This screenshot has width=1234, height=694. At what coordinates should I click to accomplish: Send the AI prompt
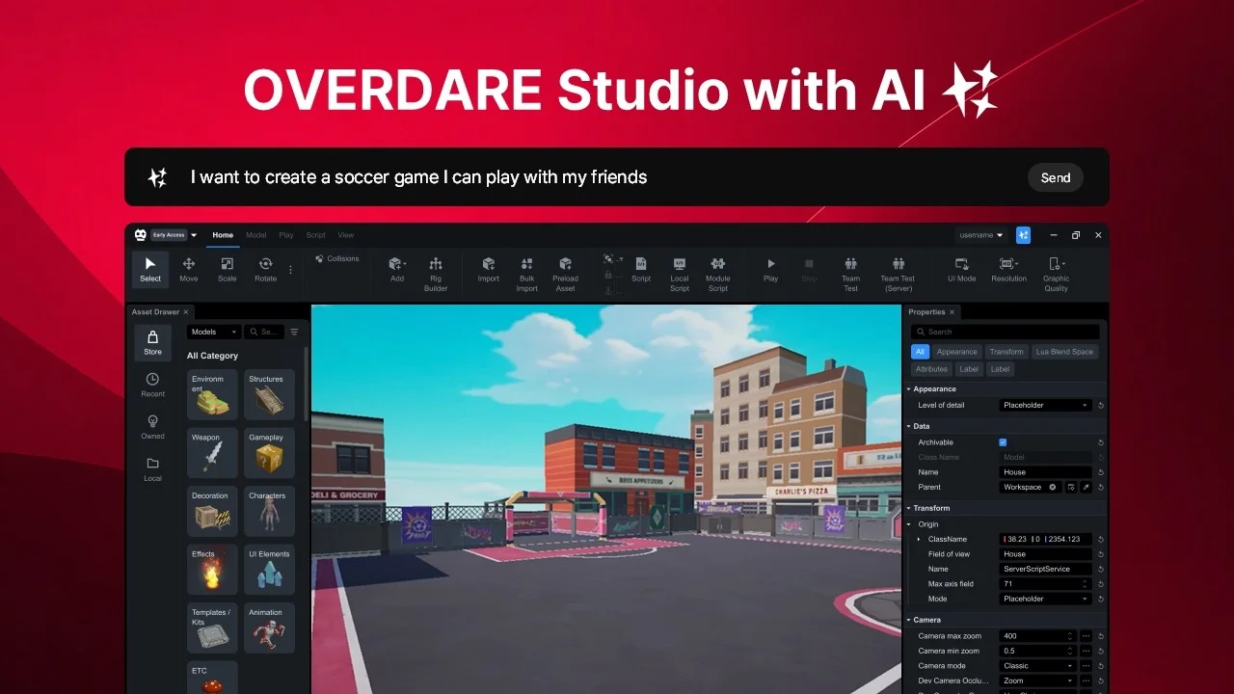1056,177
